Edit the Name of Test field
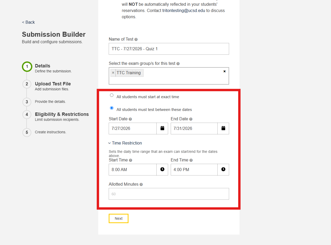The width and height of the screenshot is (331, 245). pyautogui.click(x=169, y=49)
